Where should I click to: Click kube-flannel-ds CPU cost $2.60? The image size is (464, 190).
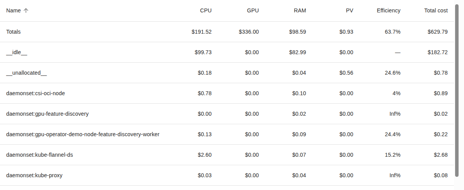(205, 155)
